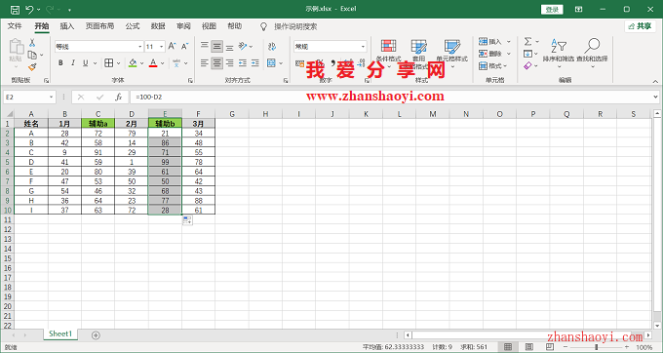
Task: Click the Sign in button
Action: point(552,10)
